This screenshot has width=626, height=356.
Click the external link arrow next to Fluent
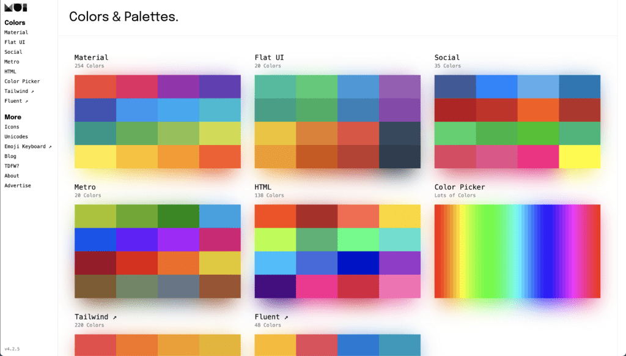26,100
